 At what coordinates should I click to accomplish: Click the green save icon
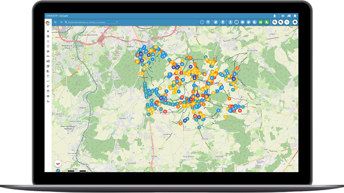(261, 22)
